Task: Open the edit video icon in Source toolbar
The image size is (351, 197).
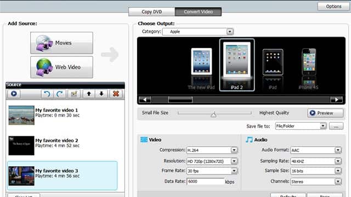Action: [x=74, y=94]
